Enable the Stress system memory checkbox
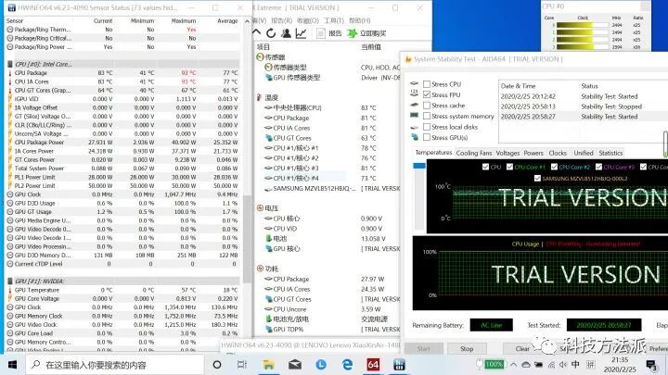The width and height of the screenshot is (668, 375). [x=427, y=116]
